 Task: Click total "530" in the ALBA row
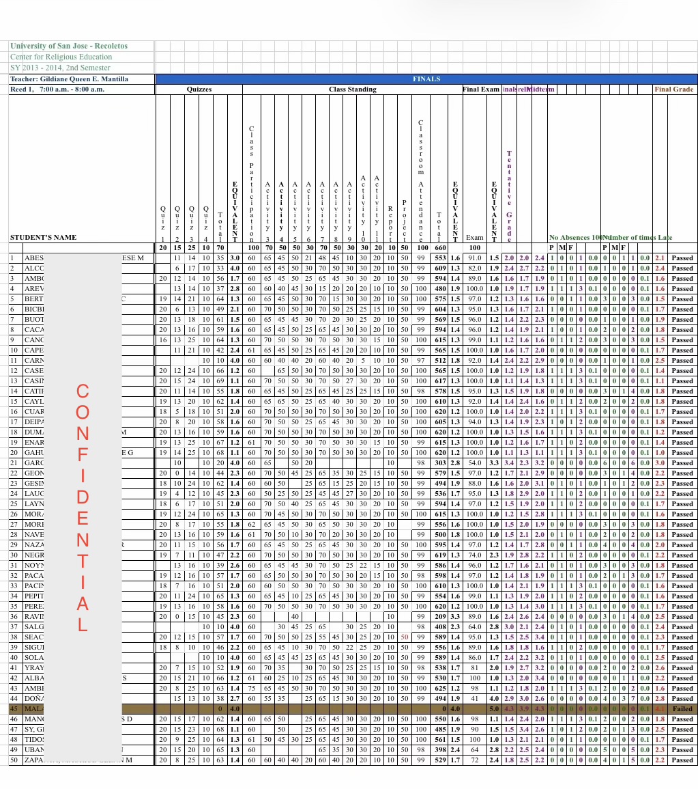pyautogui.click(x=440, y=678)
